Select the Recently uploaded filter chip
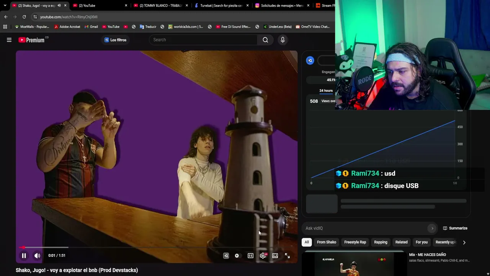The height and width of the screenshot is (276, 490). point(446,242)
